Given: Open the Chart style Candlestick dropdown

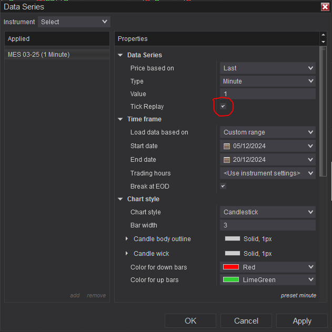Looking at the screenshot, I should pos(267,212).
